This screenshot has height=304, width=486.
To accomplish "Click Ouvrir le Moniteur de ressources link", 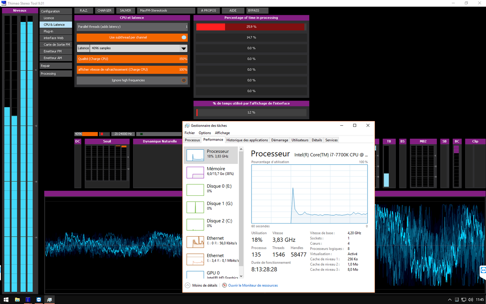I will coord(253,285).
